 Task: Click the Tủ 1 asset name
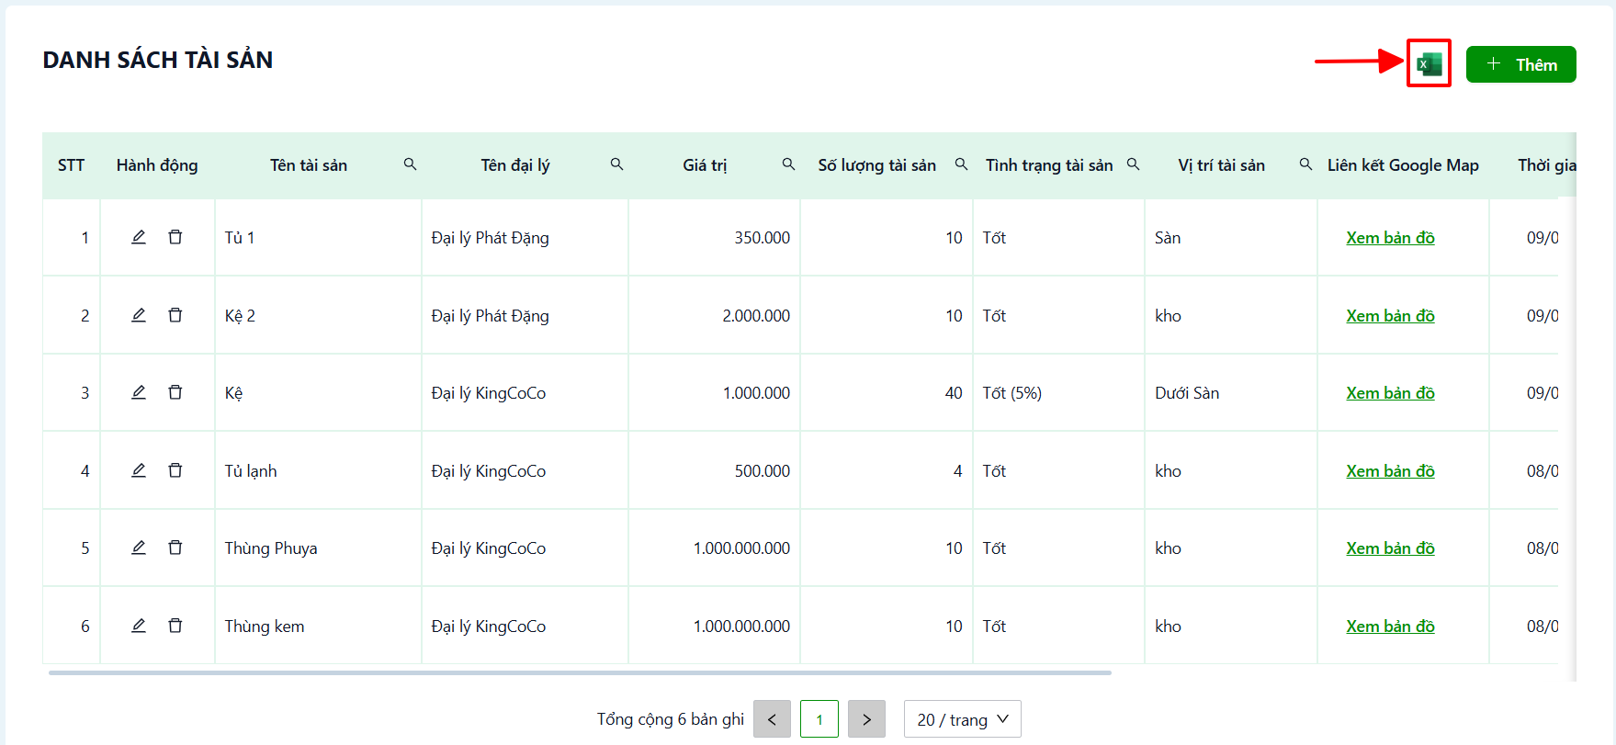240,238
